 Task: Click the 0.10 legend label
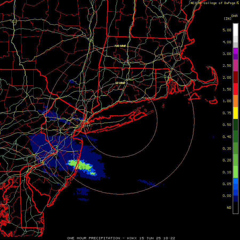227,172
